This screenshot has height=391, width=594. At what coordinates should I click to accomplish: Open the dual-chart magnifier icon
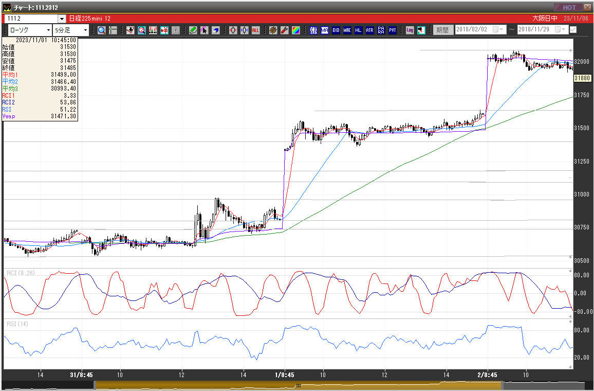click(x=142, y=30)
